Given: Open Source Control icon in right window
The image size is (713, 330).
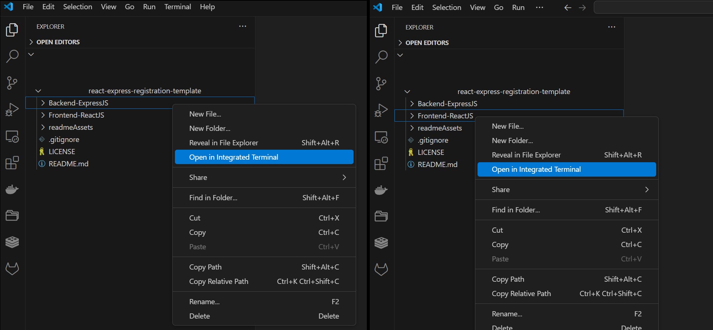Looking at the screenshot, I should coord(381,84).
